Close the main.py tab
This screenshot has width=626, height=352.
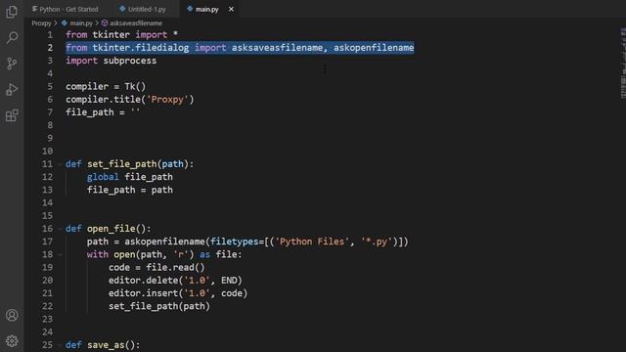click(231, 9)
